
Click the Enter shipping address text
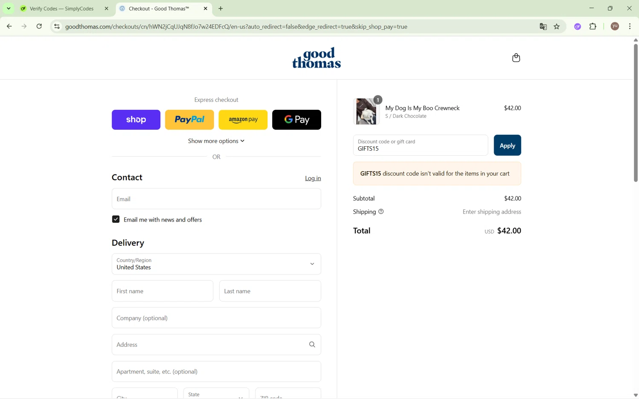coord(492,211)
